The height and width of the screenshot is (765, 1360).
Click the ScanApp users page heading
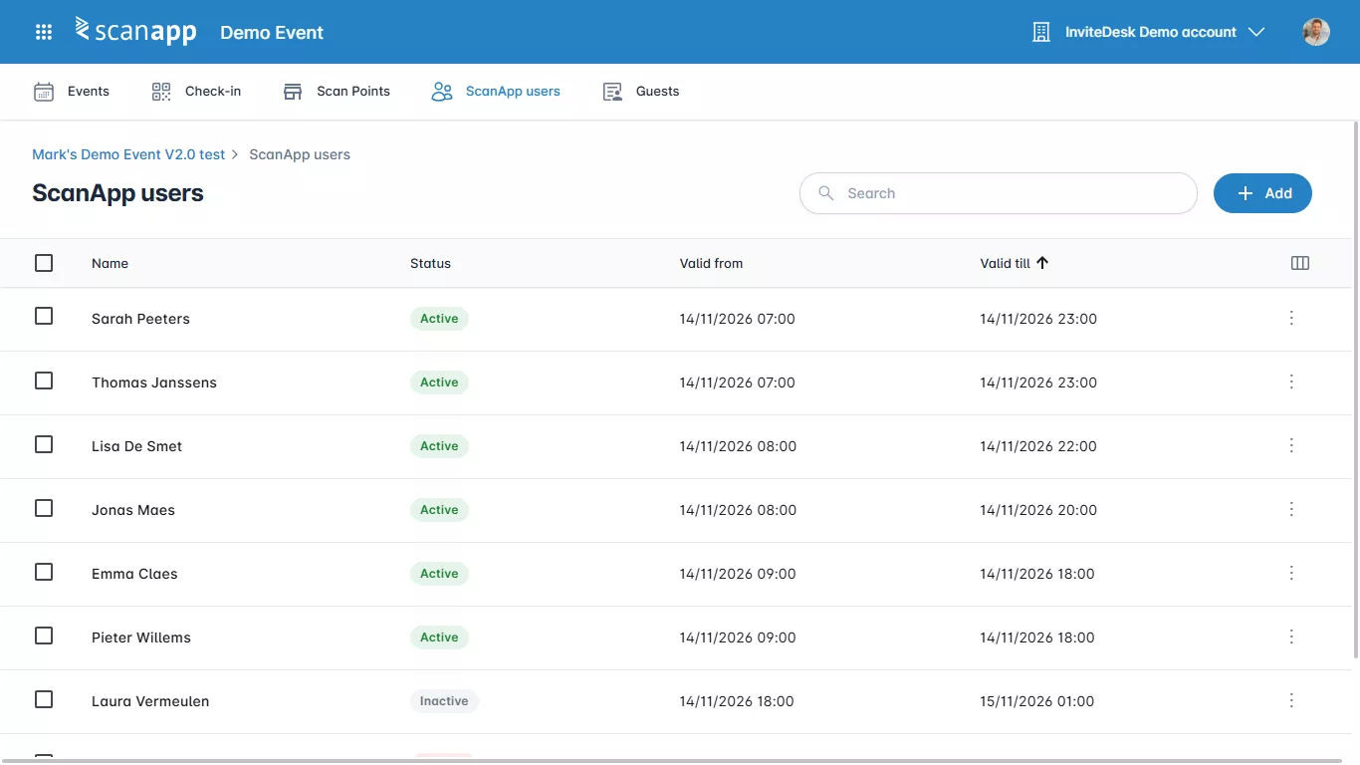coord(117,193)
